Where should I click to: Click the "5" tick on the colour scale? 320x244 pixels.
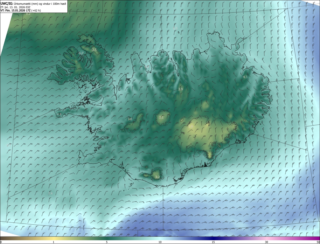click(107, 242)
